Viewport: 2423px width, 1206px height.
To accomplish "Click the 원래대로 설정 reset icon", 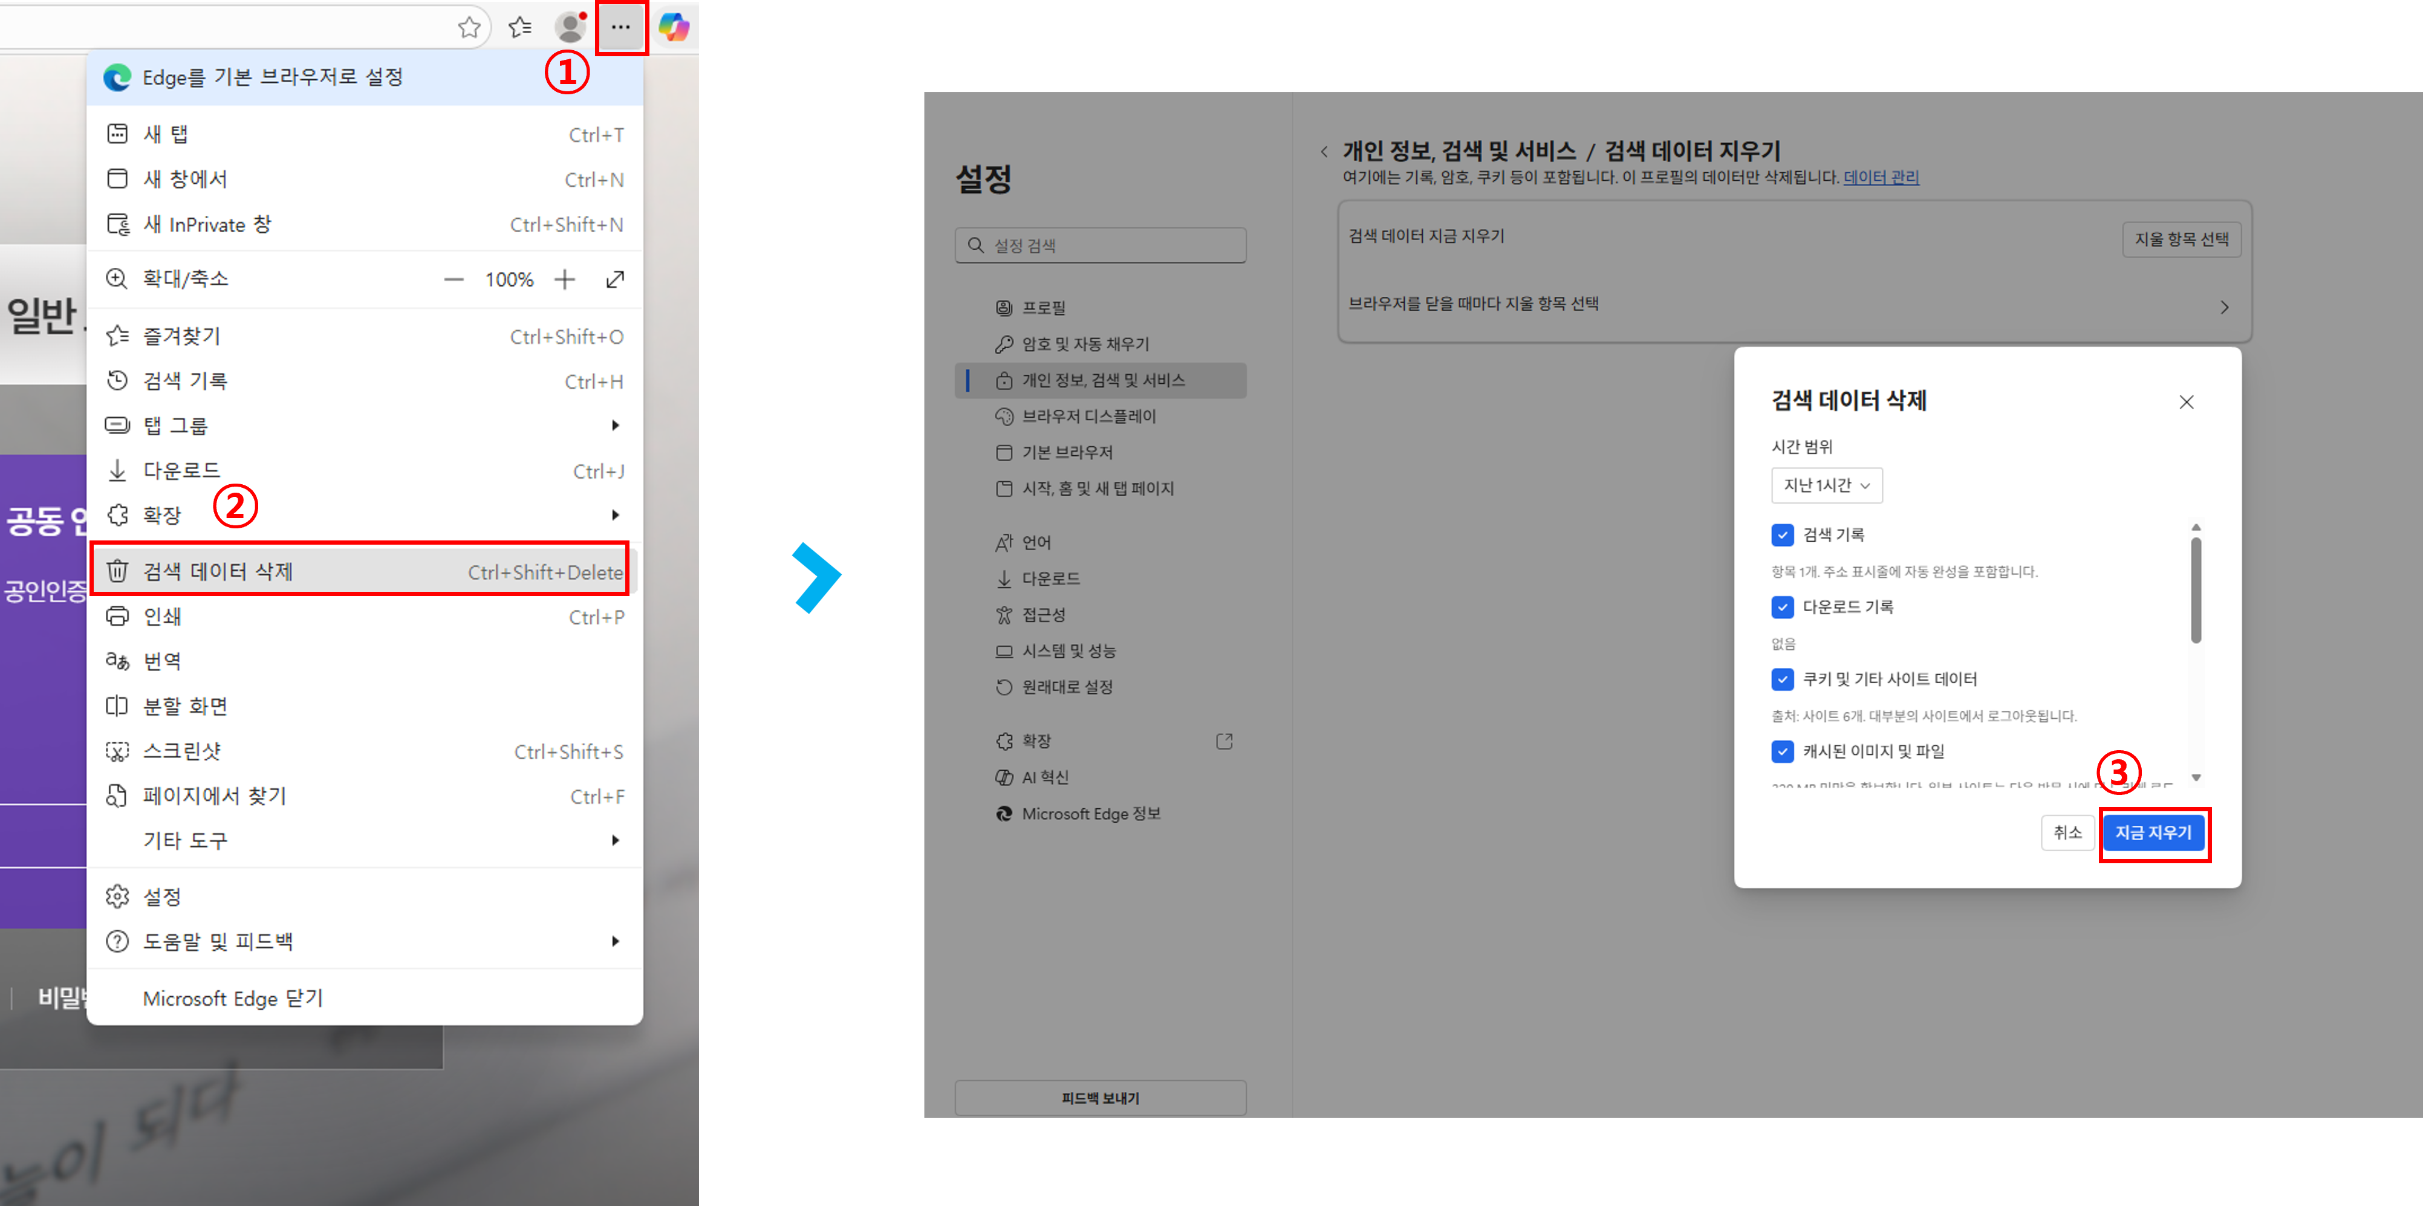I will tap(1004, 687).
